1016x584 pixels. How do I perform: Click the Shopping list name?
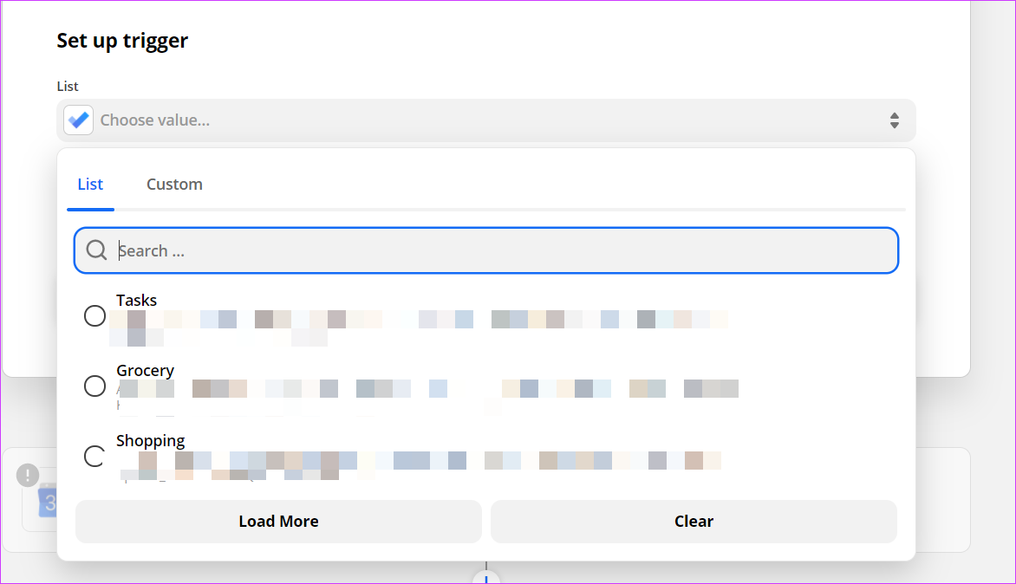coord(151,441)
